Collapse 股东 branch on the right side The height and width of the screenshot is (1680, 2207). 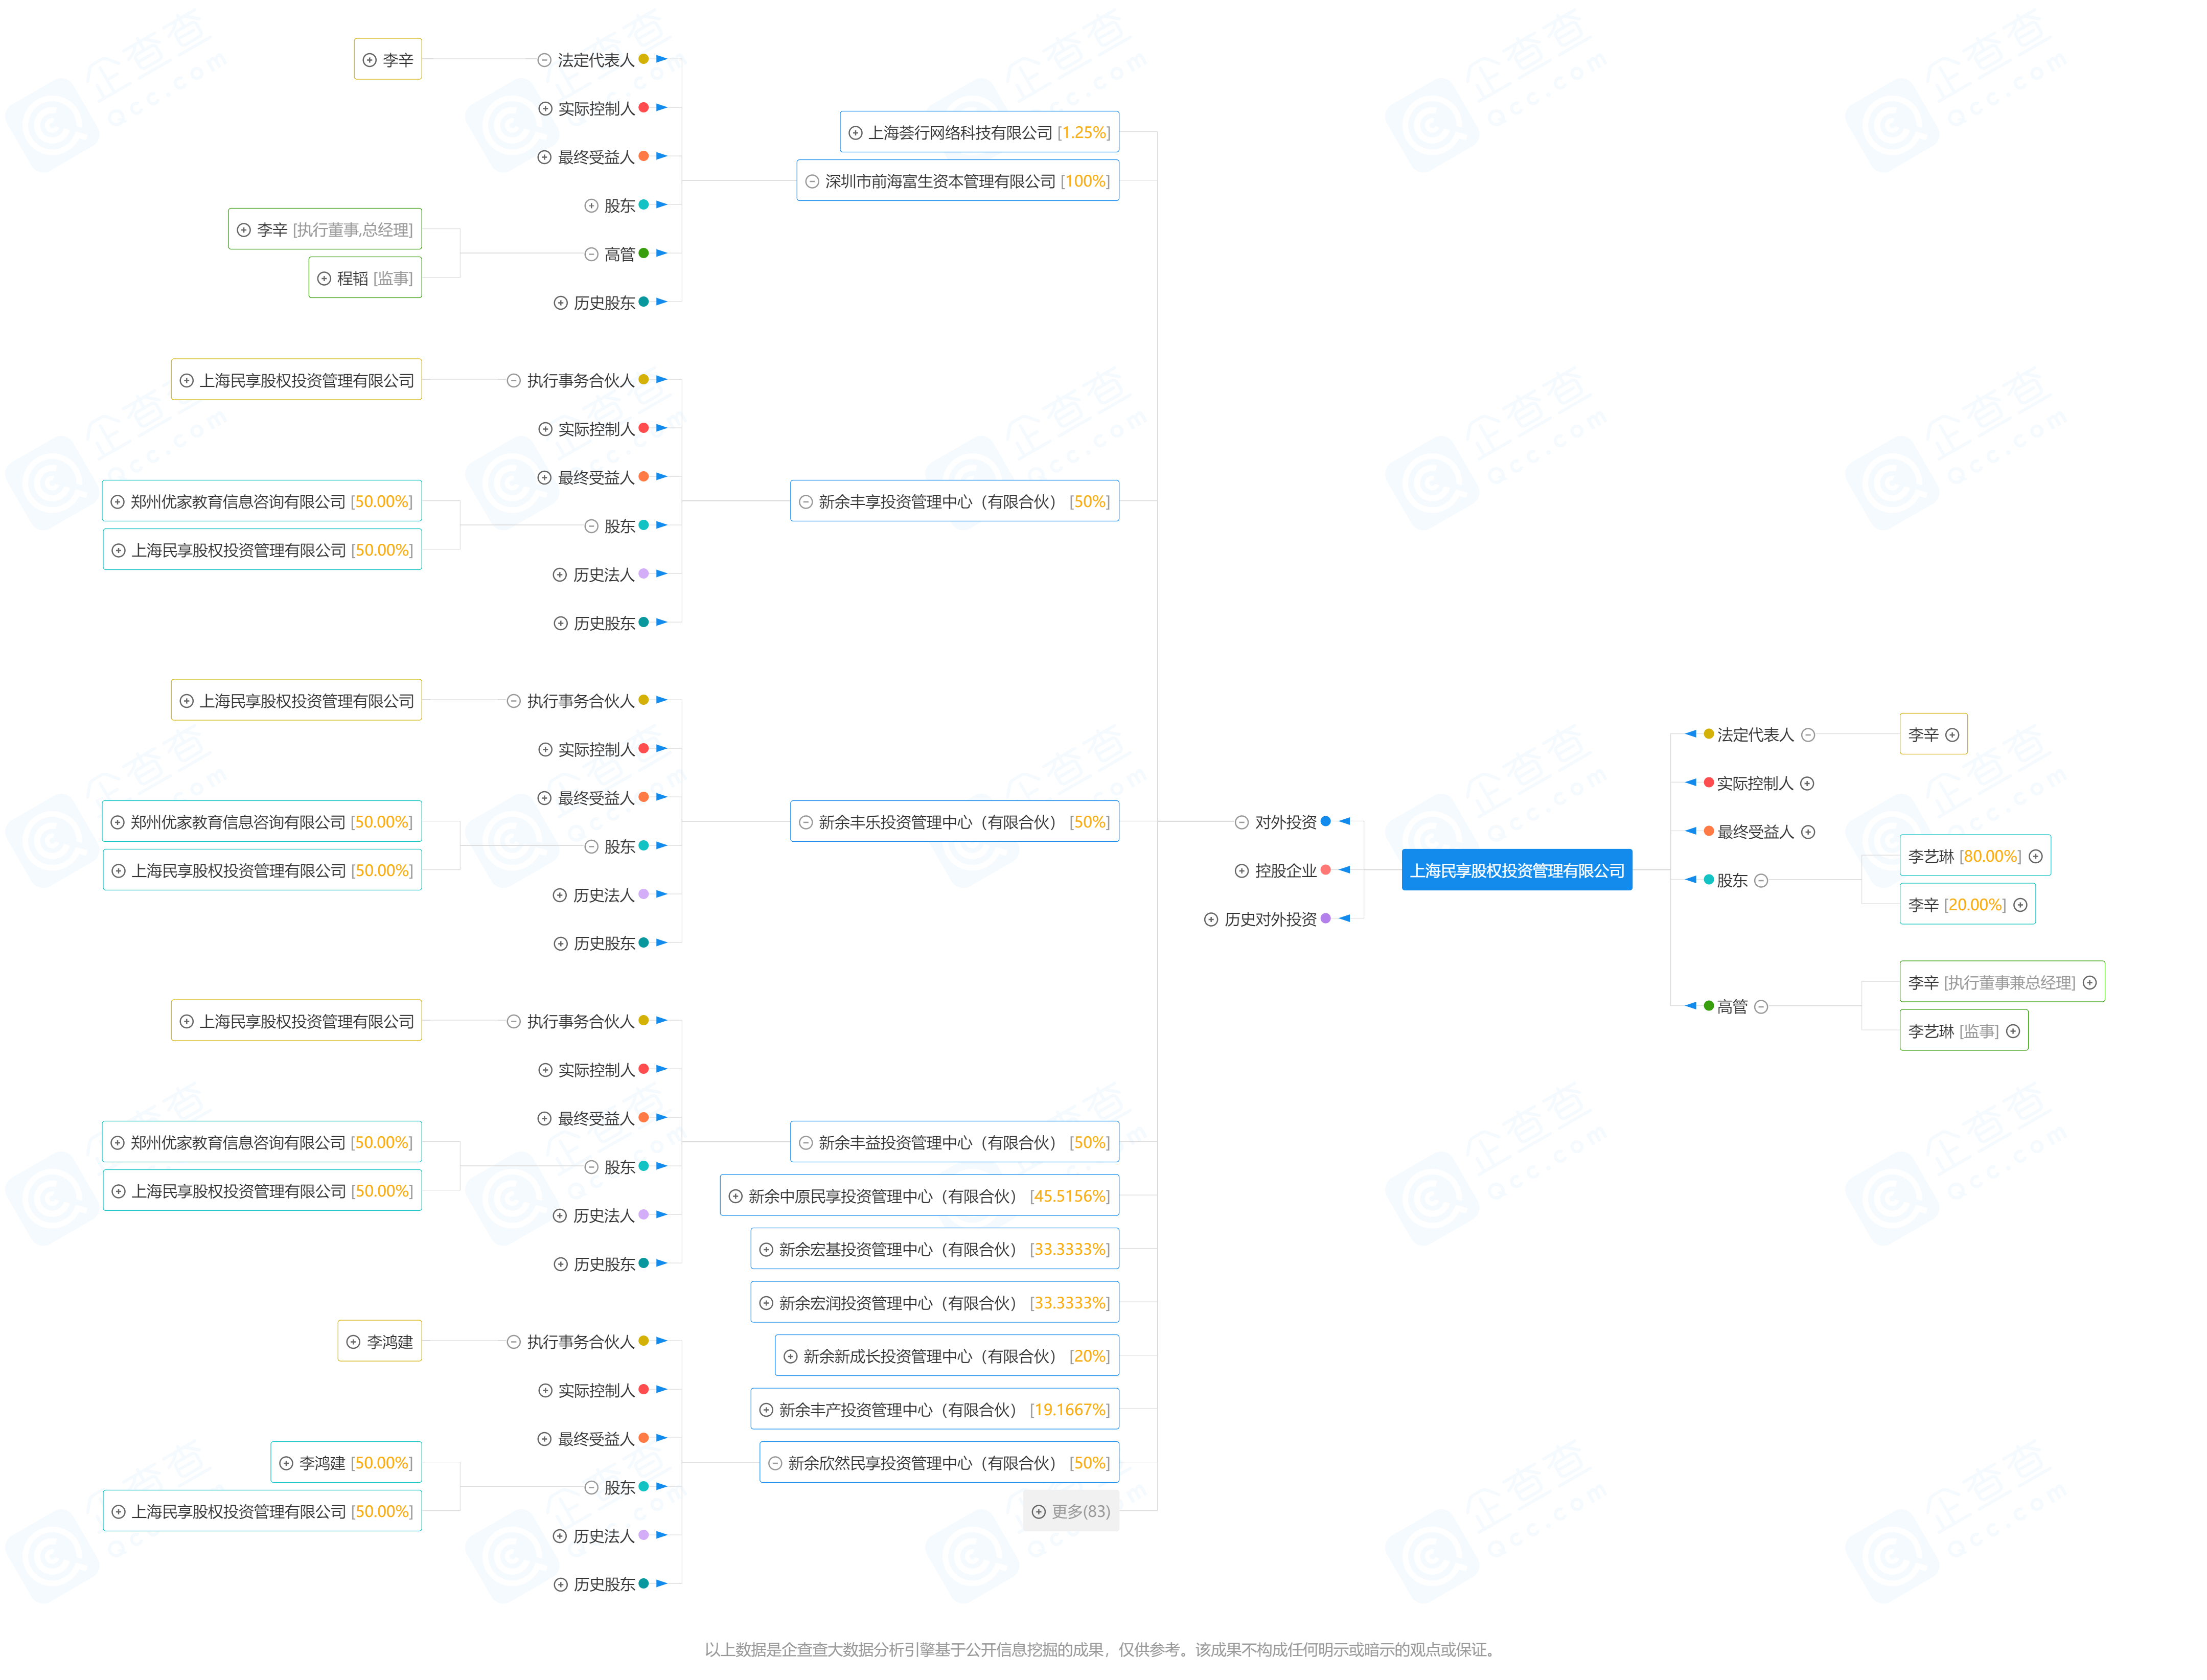[1761, 880]
